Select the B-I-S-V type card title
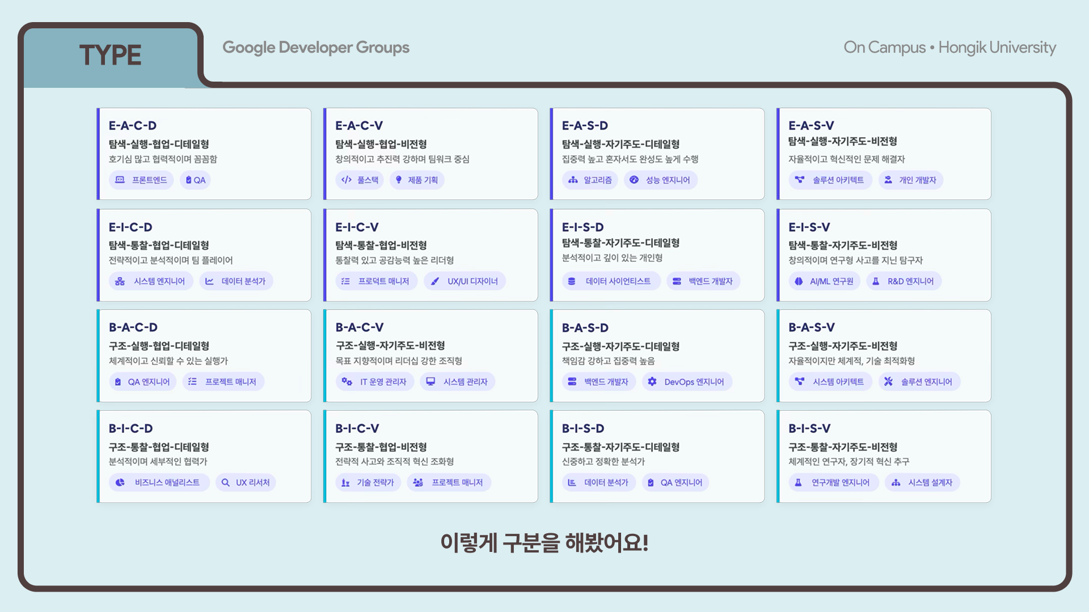 coord(809,428)
